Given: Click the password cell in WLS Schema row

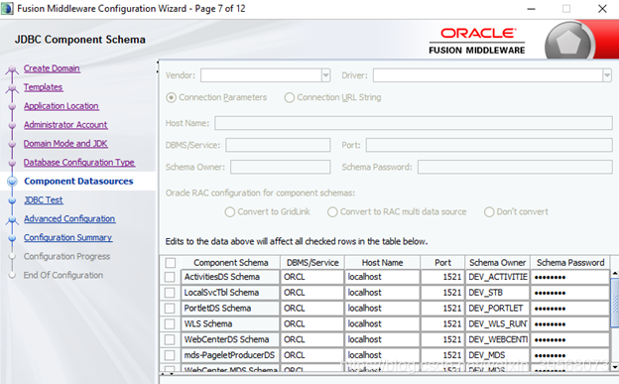Looking at the screenshot, I should [570, 323].
